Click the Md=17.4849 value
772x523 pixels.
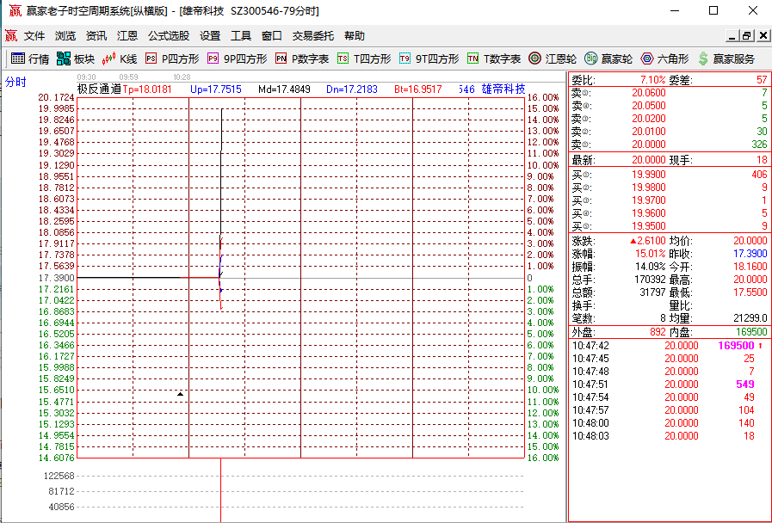[x=285, y=89]
